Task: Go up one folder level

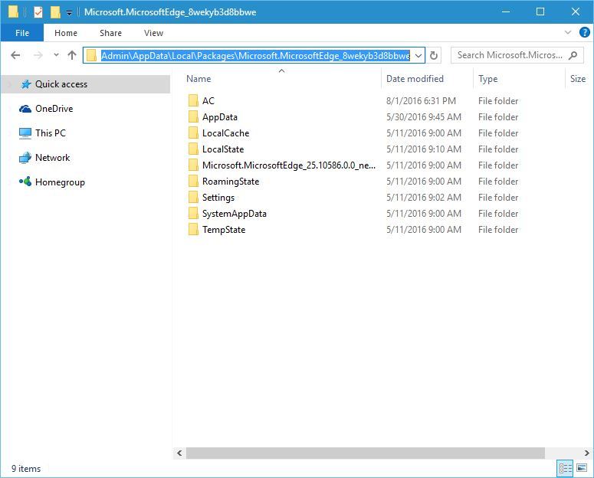Action: (x=72, y=55)
